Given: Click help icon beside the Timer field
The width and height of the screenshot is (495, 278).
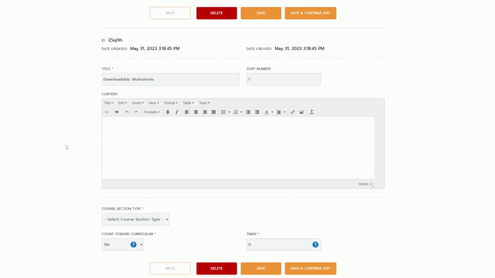Looking at the screenshot, I should click(x=316, y=244).
